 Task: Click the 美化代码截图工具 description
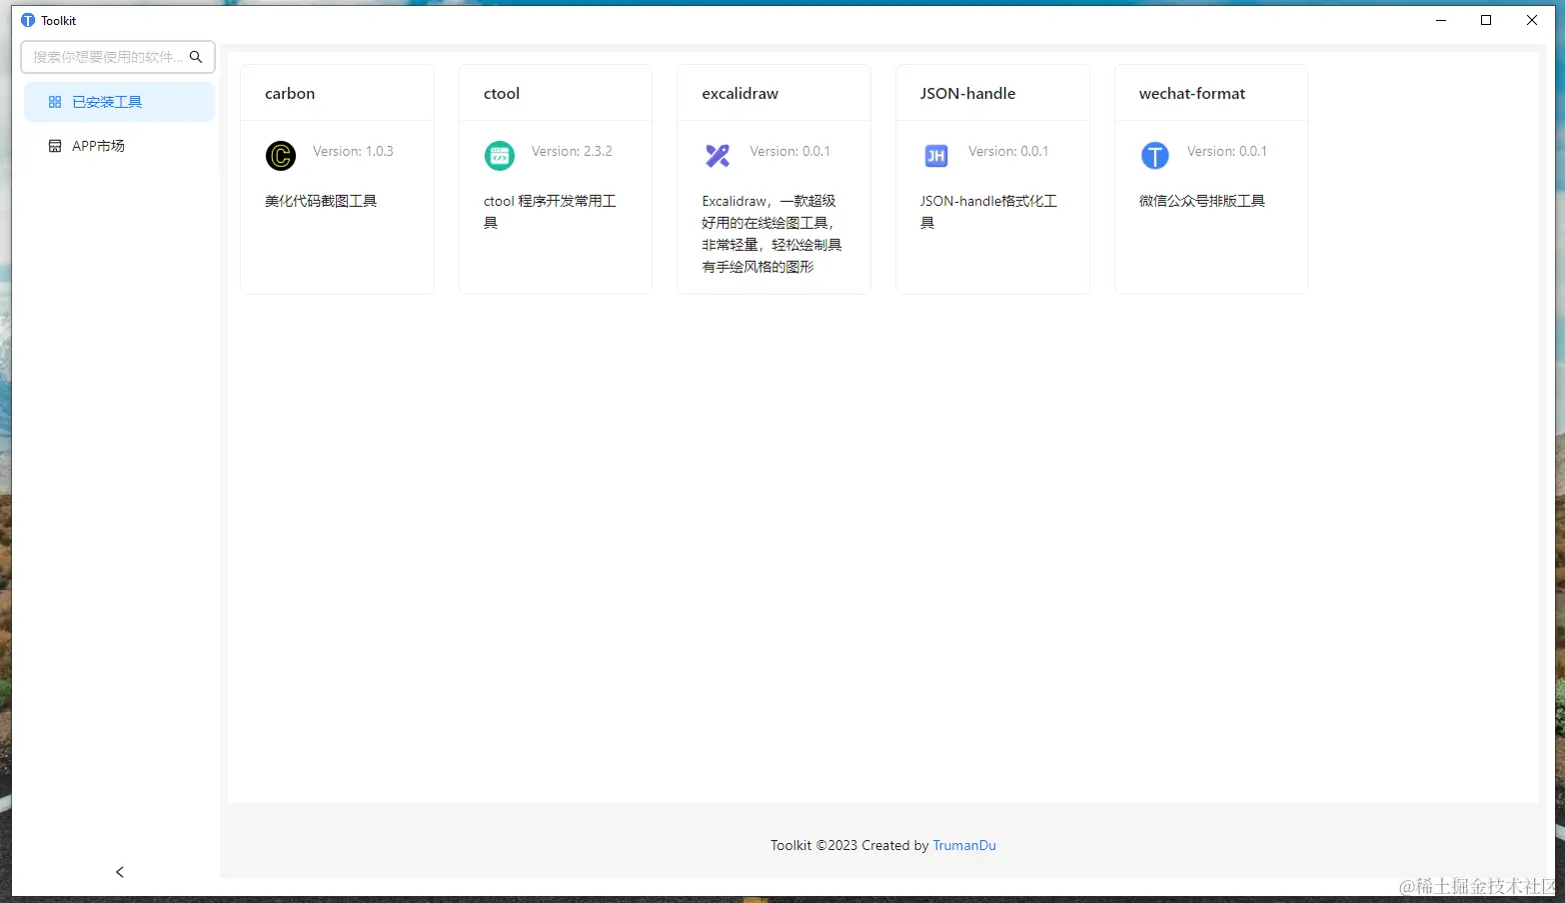(x=321, y=201)
